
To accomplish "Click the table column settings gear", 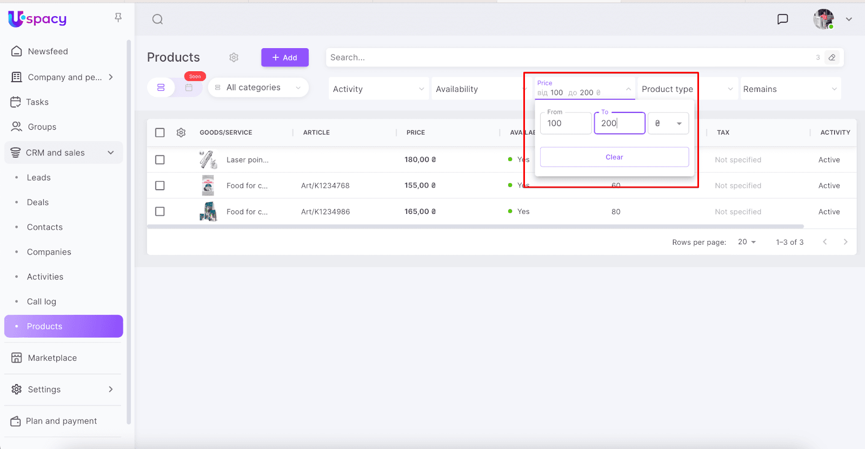I will (x=181, y=132).
